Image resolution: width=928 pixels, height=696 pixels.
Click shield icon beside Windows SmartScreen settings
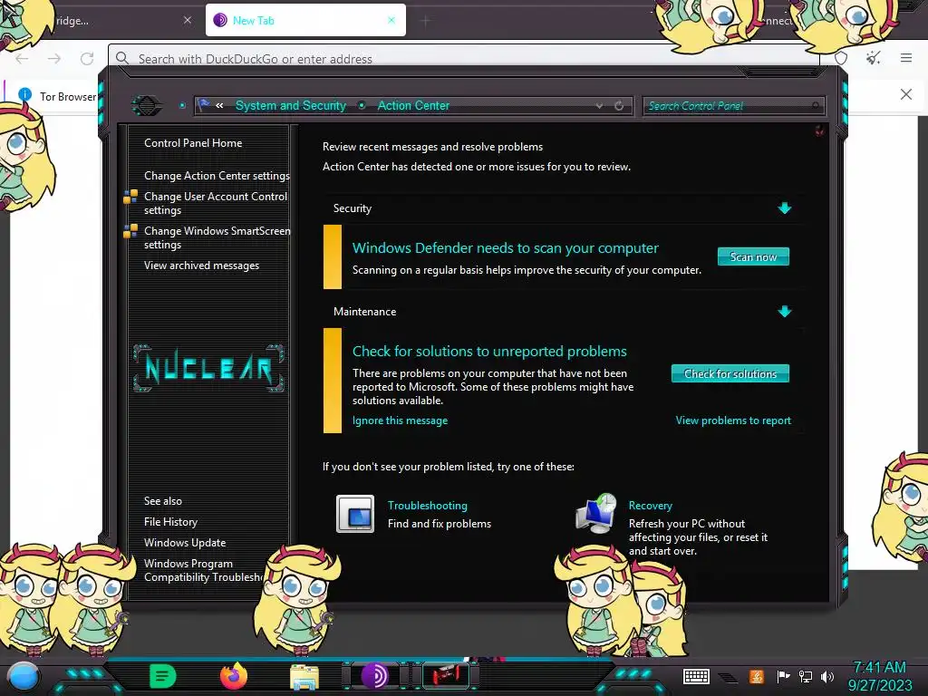(130, 231)
